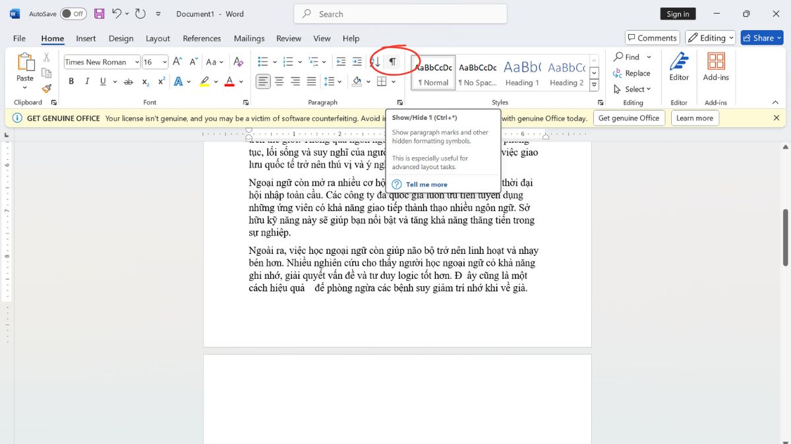
Task: Open the font name dropdown
Action: 137,62
